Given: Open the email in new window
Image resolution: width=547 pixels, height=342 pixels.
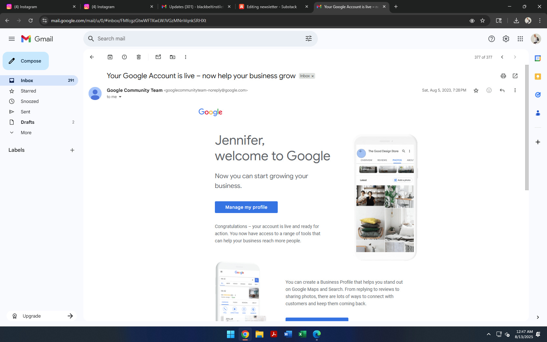Looking at the screenshot, I should pyautogui.click(x=515, y=76).
